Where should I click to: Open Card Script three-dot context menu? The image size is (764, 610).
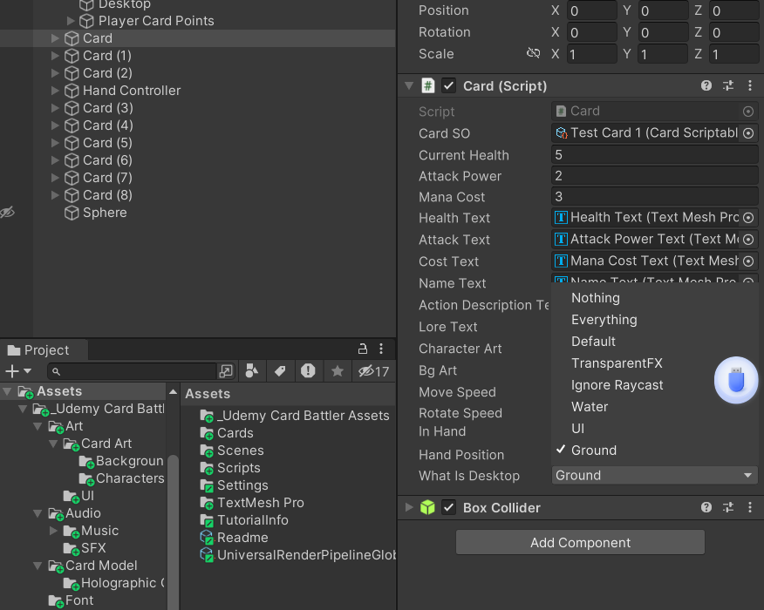749,85
